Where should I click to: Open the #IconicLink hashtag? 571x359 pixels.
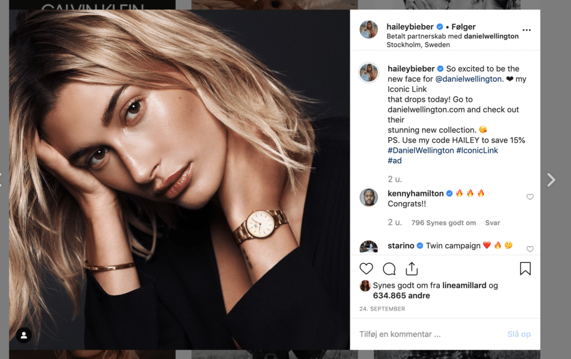click(477, 150)
